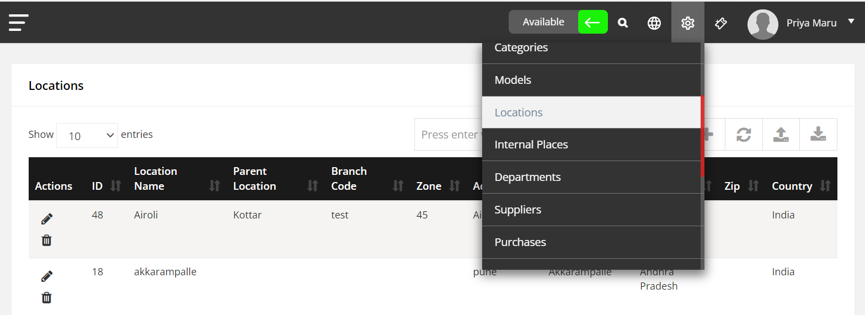This screenshot has width=865, height=315.
Task: Click the upload import icon
Action: point(781,135)
